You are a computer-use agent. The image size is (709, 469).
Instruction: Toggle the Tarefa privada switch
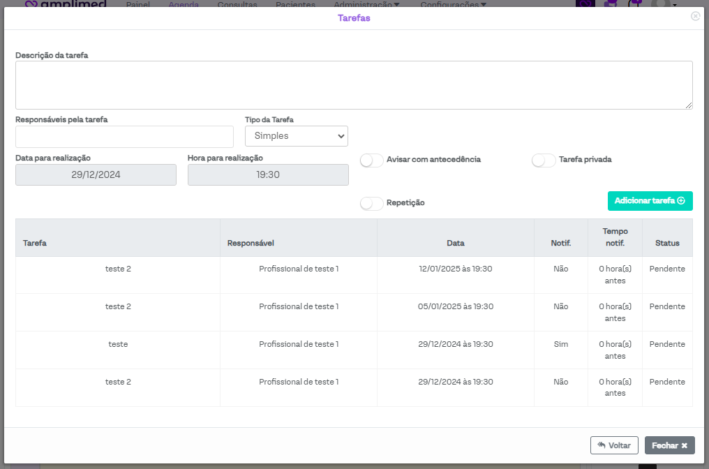544,161
